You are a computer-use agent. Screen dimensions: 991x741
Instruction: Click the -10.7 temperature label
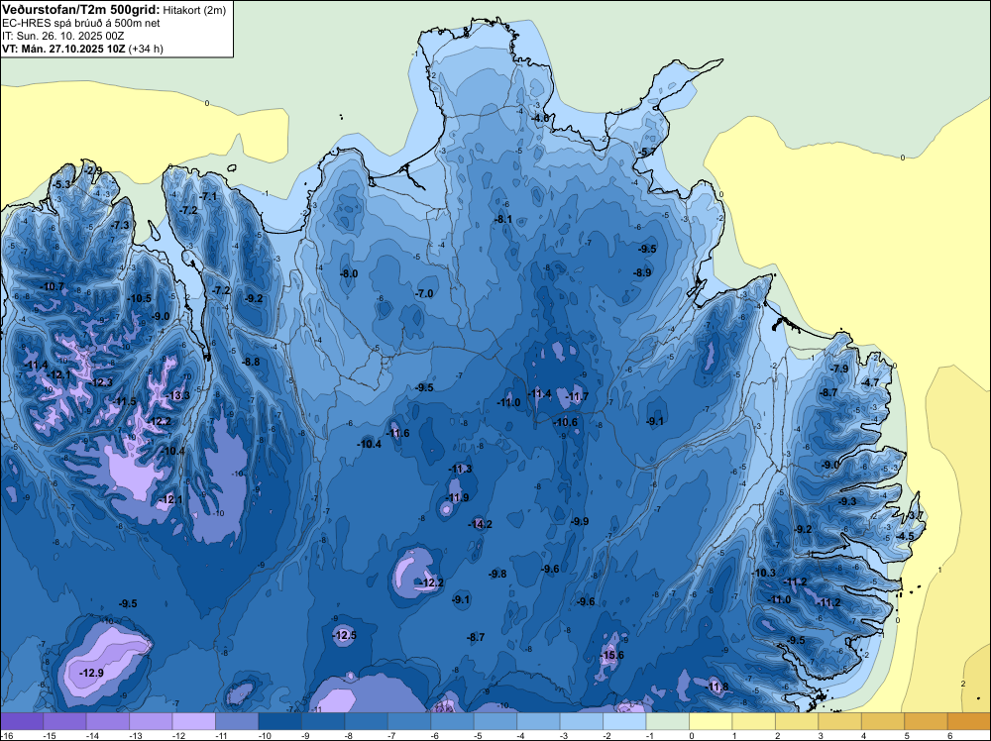click(x=53, y=287)
